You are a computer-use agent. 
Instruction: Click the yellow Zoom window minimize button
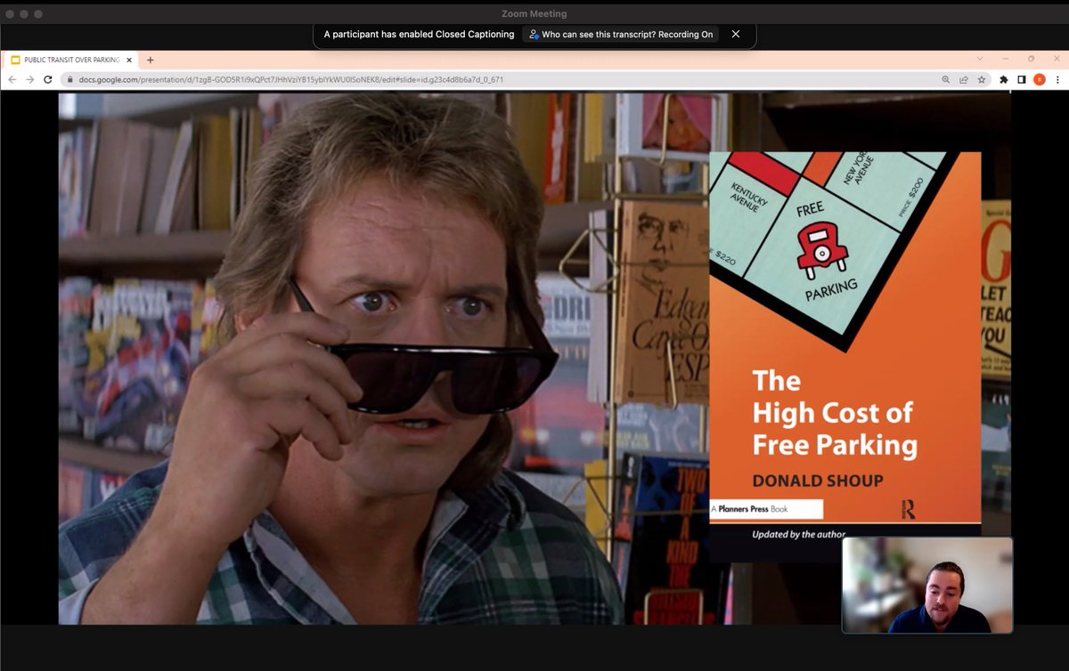(x=25, y=13)
